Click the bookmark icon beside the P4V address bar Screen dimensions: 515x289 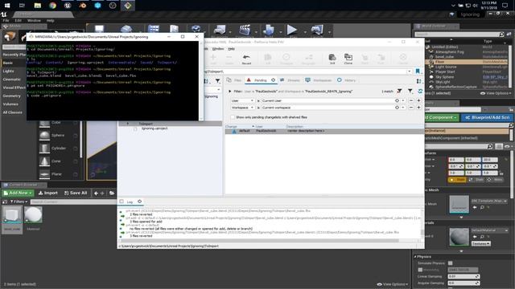click(418, 71)
